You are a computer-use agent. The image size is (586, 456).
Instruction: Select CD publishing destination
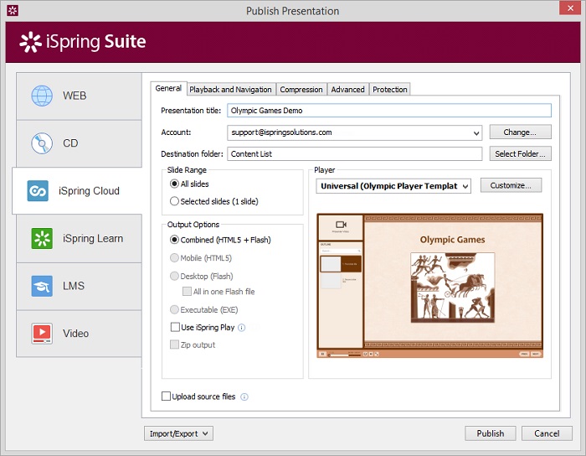[79, 143]
